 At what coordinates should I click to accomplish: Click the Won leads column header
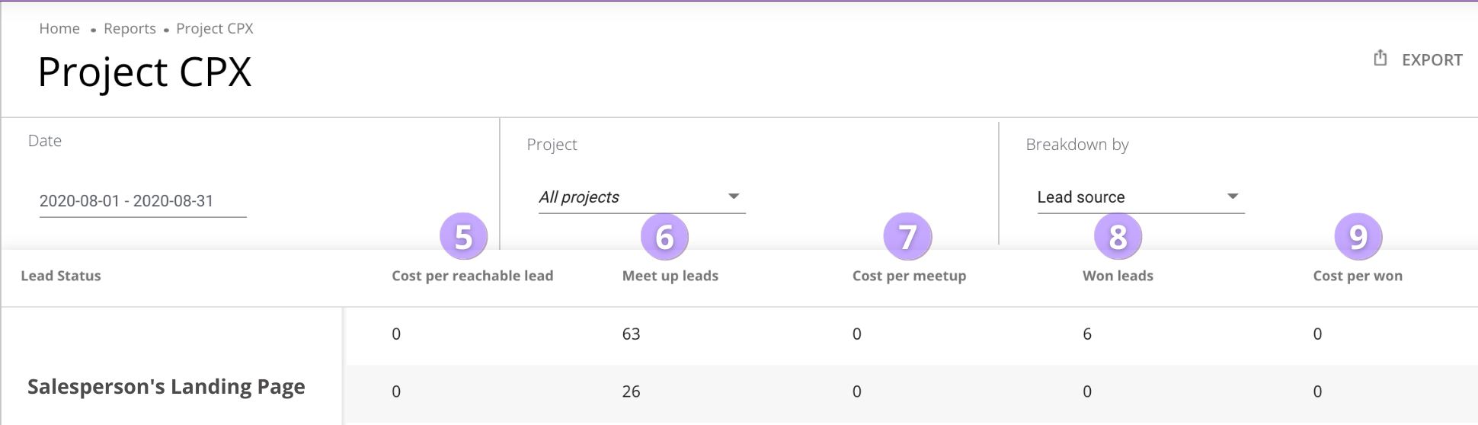[1118, 276]
